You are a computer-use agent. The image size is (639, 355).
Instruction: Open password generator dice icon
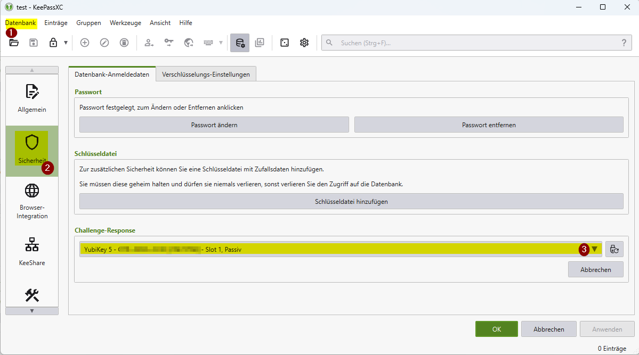pos(285,43)
